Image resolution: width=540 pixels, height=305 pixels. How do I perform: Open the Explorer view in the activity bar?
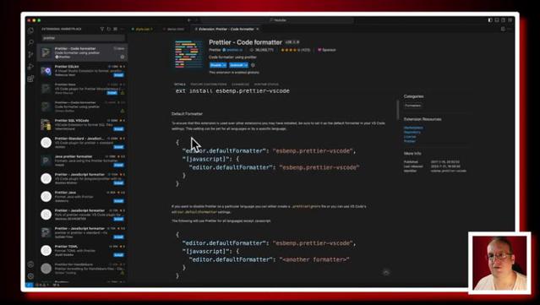click(x=30, y=30)
